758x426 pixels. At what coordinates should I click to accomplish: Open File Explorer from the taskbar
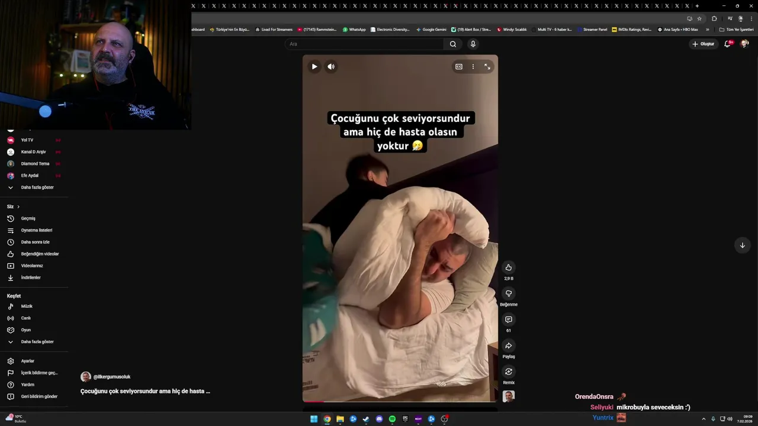coord(340,419)
